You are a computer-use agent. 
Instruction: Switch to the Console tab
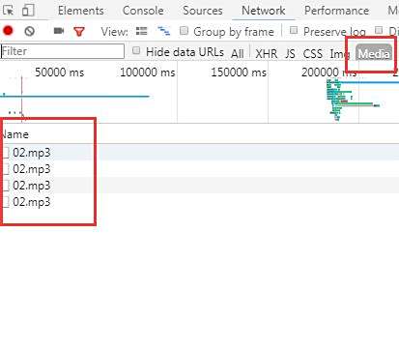click(143, 11)
